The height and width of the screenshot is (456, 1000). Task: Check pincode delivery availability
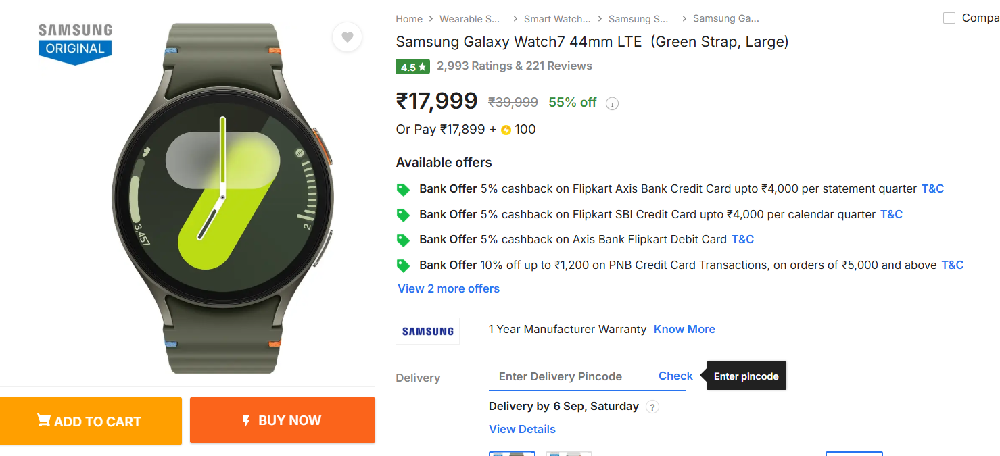pyautogui.click(x=675, y=376)
